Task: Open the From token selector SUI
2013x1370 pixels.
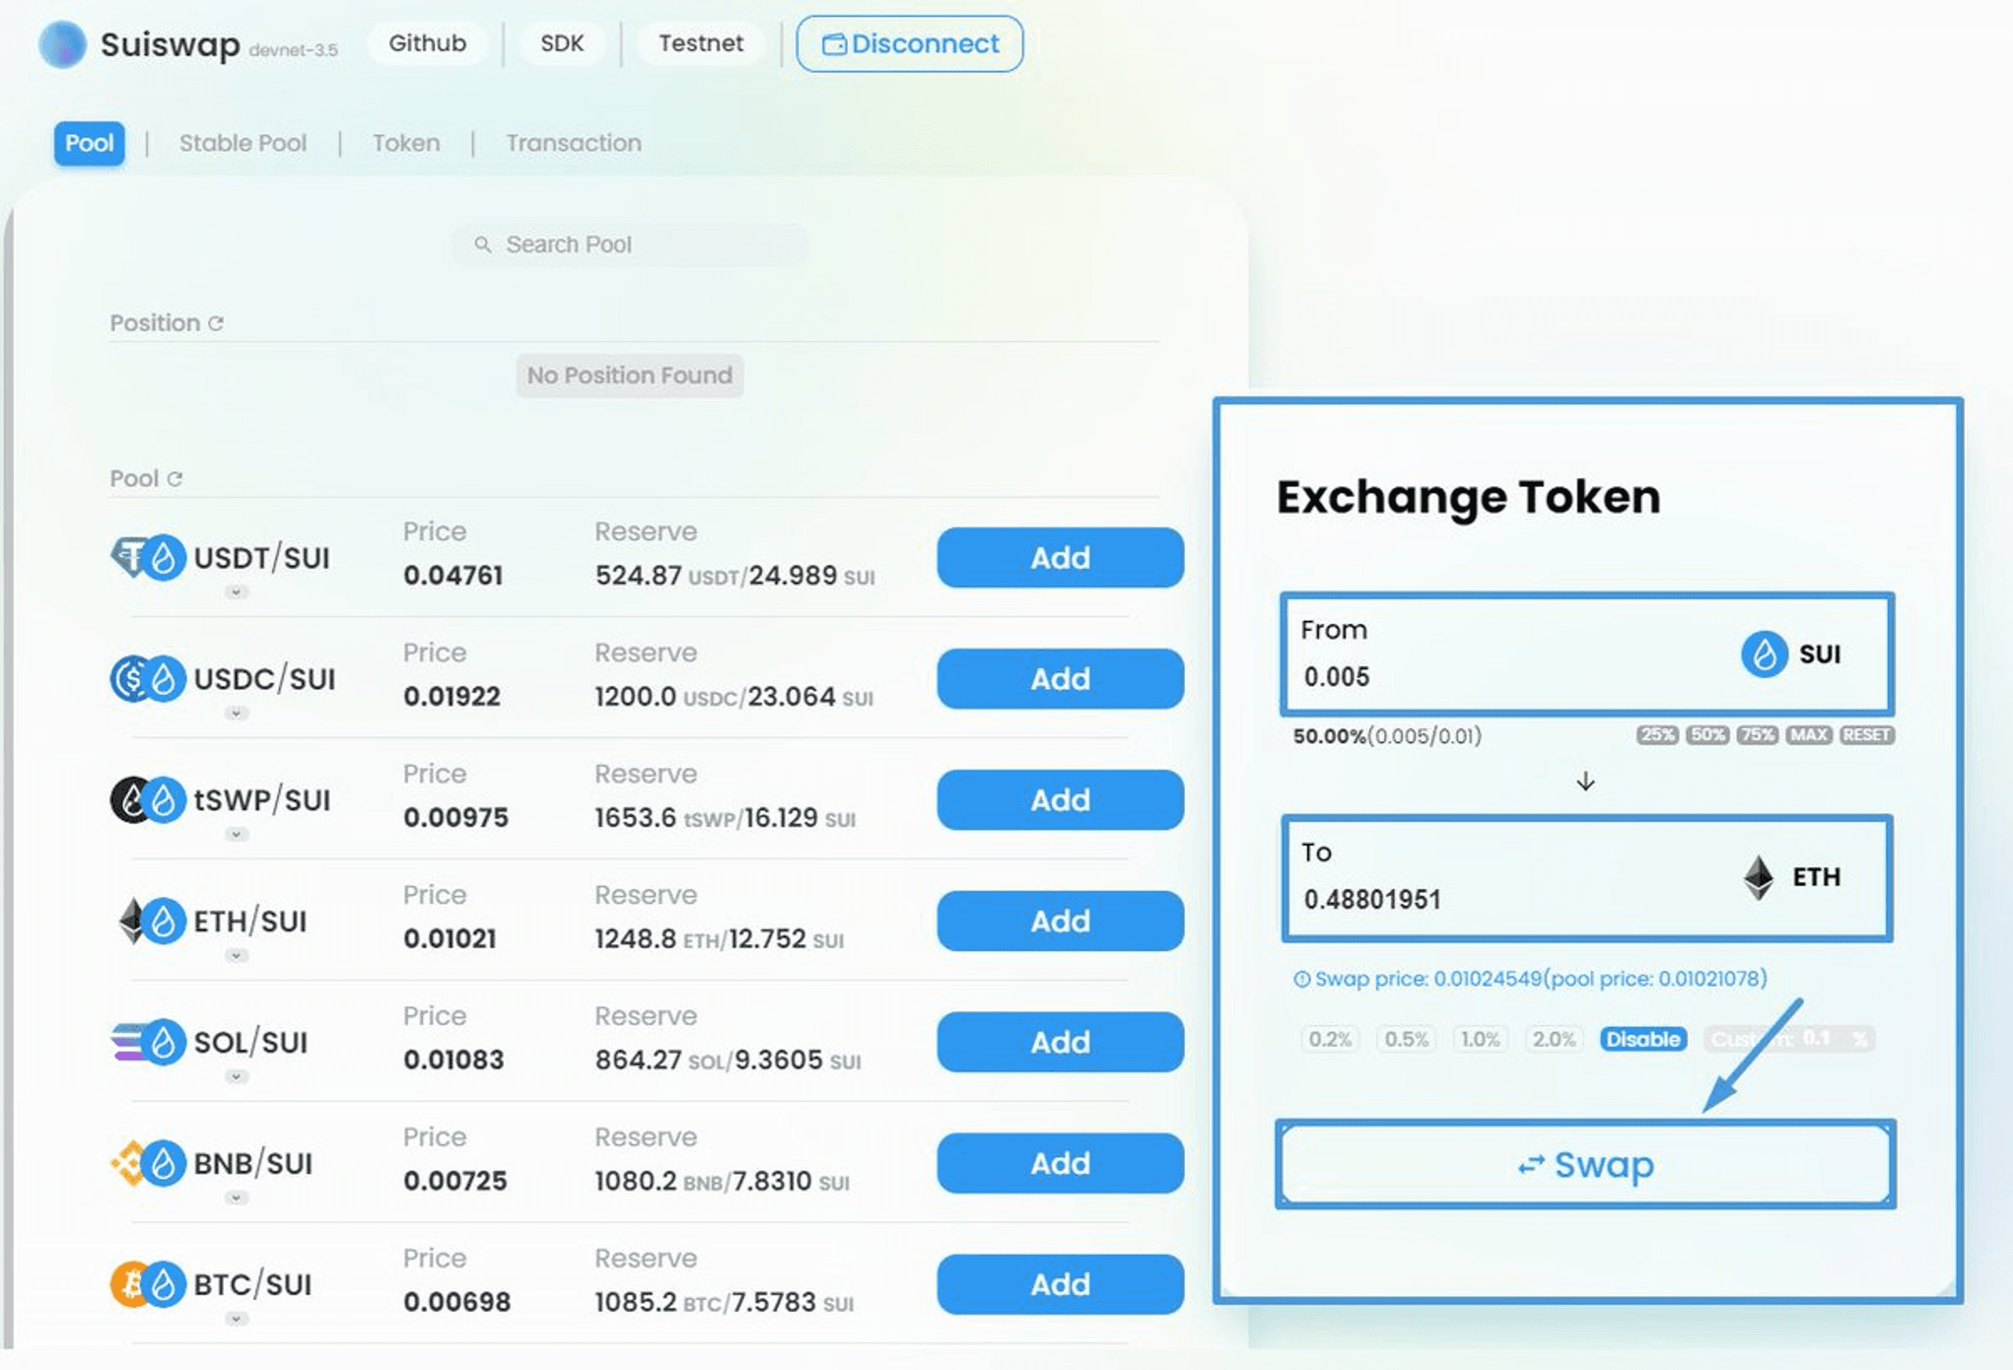Action: pos(1791,655)
